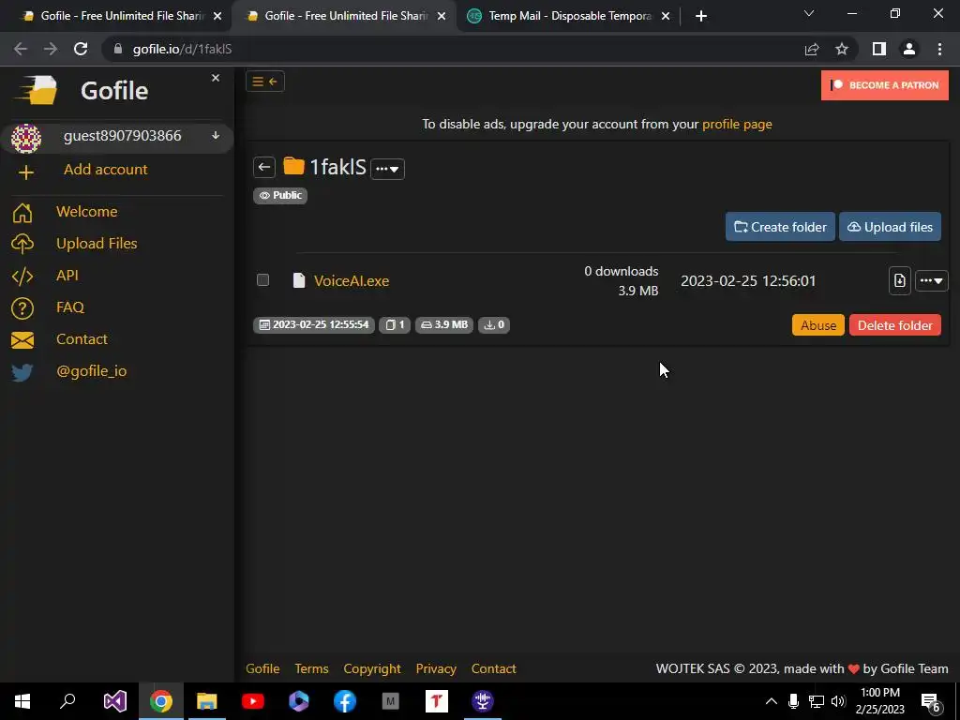This screenshot has width=960, height=720.
Task: Click the Upload files button
Action: coord(890,227)
